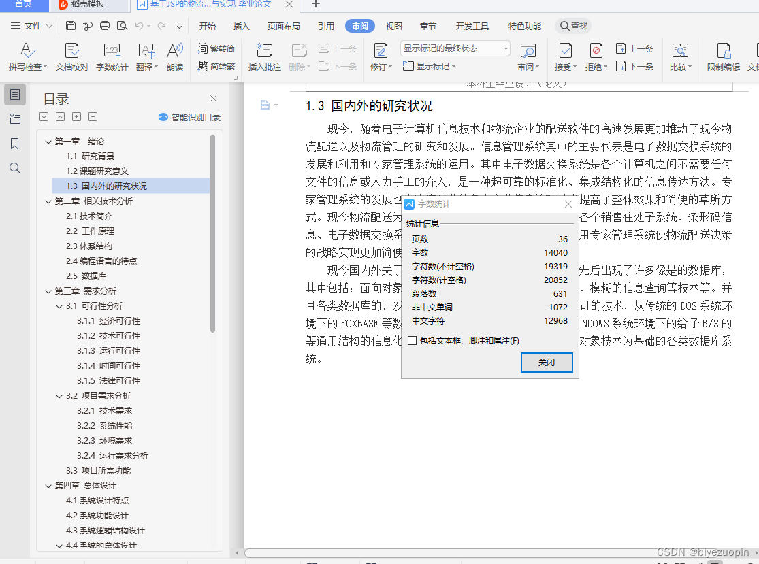This screenshot has height=564, width=759.
Task: Click smart recognize TOC (智能识别目录)
Action: [190, 117]
